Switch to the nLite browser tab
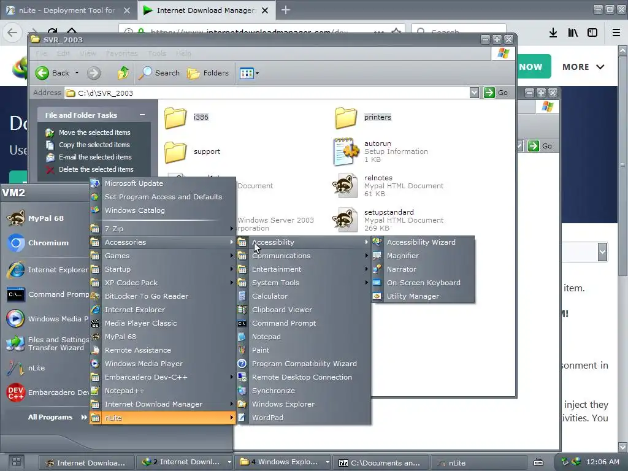628x471 pixels. click(x=69, y=10)
